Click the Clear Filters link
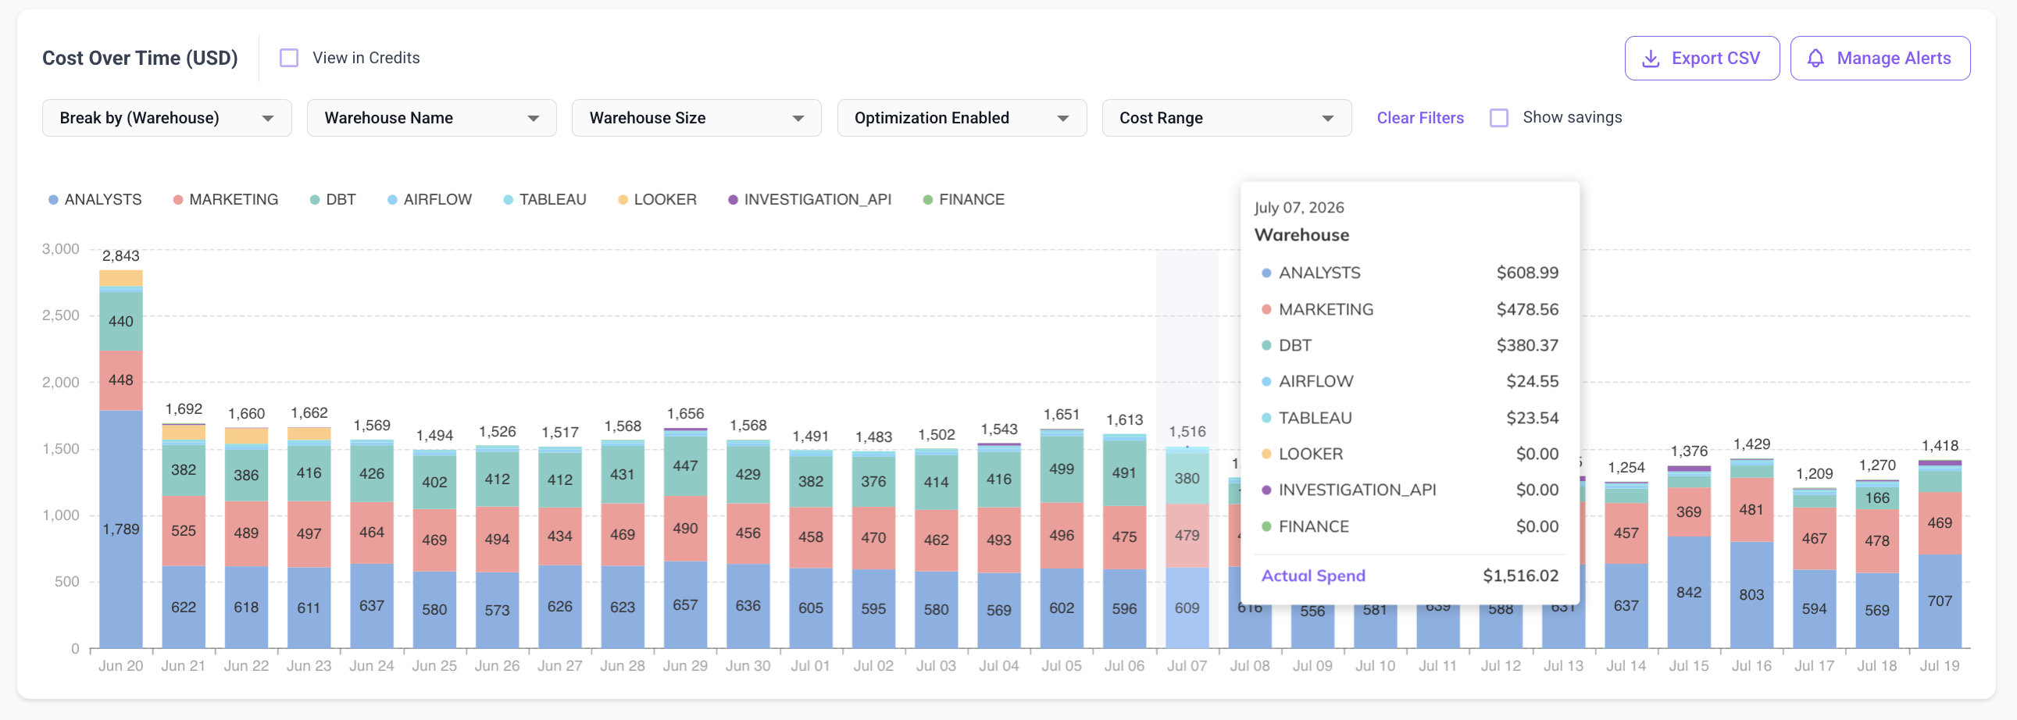The image size is (2017, 720). (1419, 118)
